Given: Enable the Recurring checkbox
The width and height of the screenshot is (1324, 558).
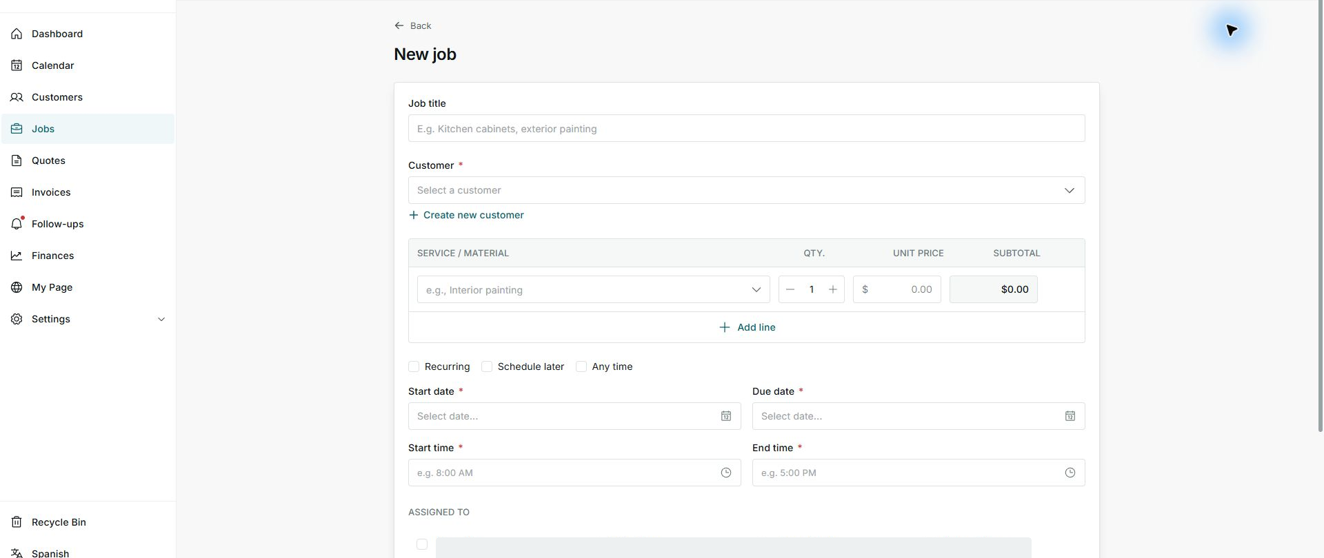Looking at the screenshot, I should click(x=414, y=366).
